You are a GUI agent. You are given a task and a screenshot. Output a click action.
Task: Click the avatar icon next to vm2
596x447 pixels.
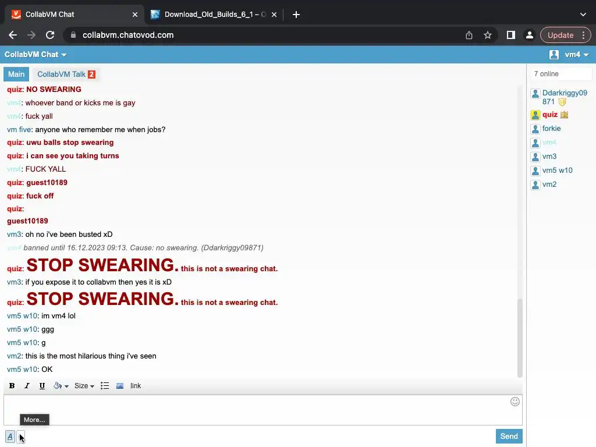tap(535, 185)
